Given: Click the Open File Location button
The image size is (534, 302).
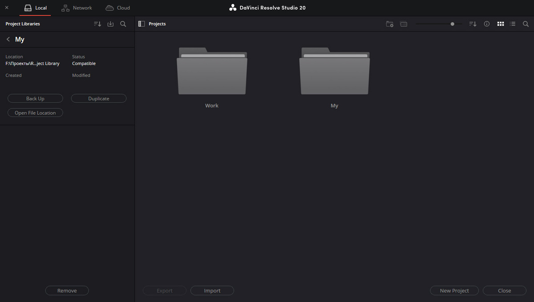Looking at the screenshot, I should click(x=35, y=113).
